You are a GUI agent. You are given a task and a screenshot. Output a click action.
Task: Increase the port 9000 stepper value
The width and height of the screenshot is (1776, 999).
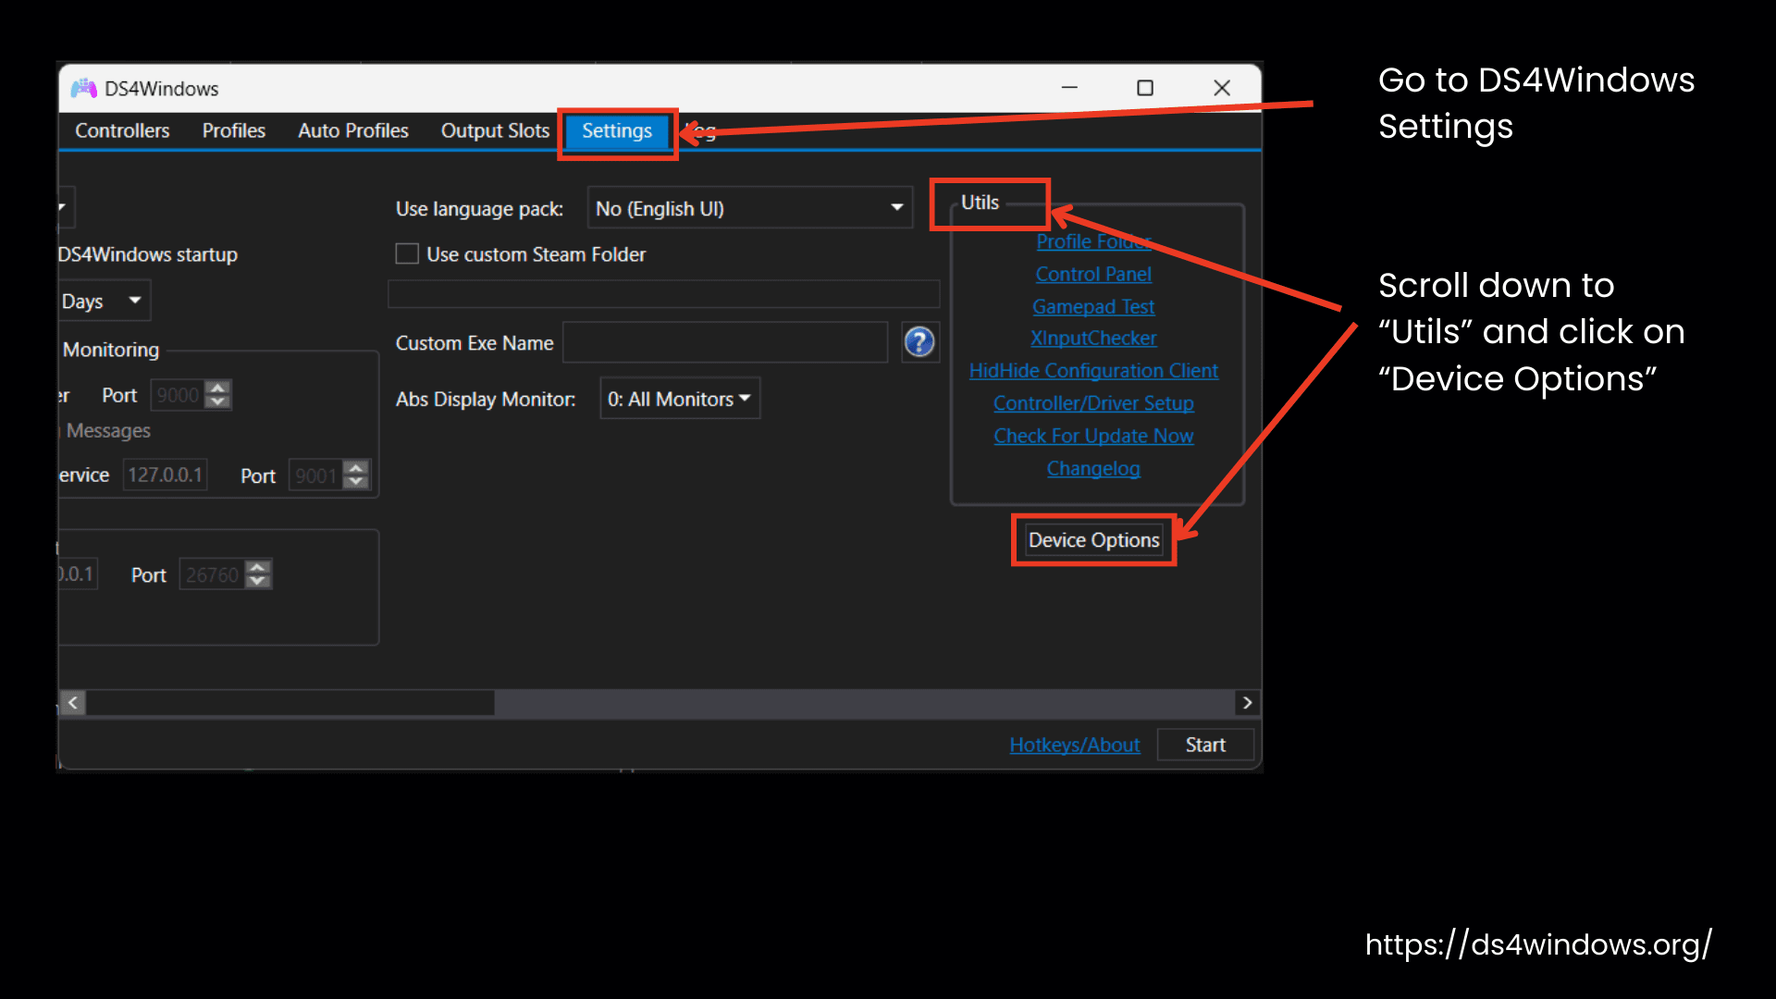click(x=217, y=388)
